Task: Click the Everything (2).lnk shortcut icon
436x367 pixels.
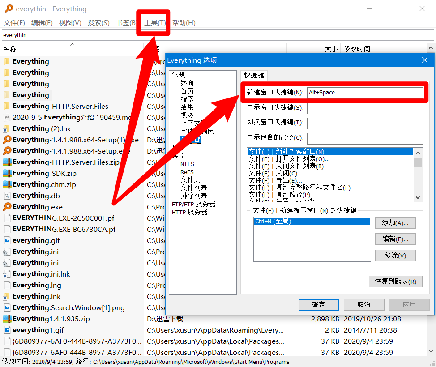Action: click(x=7, y=129)
